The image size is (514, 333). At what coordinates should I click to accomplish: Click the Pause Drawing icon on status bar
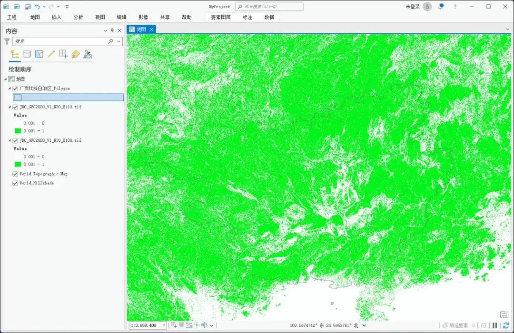point(495,325)
